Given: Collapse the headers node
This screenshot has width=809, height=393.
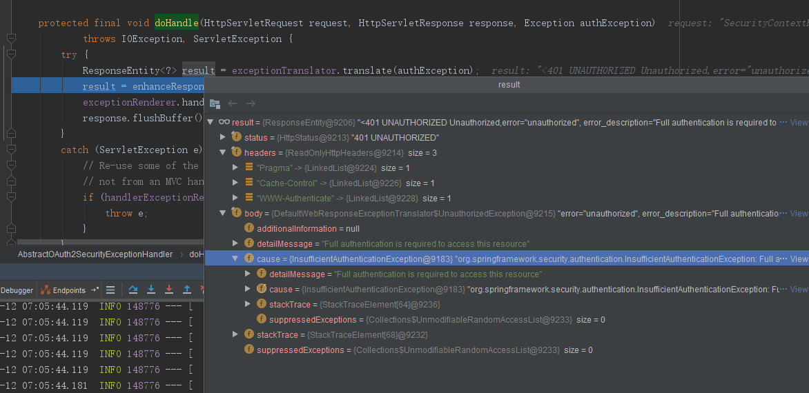Looking at the screenshot, I should coord(222,152).
